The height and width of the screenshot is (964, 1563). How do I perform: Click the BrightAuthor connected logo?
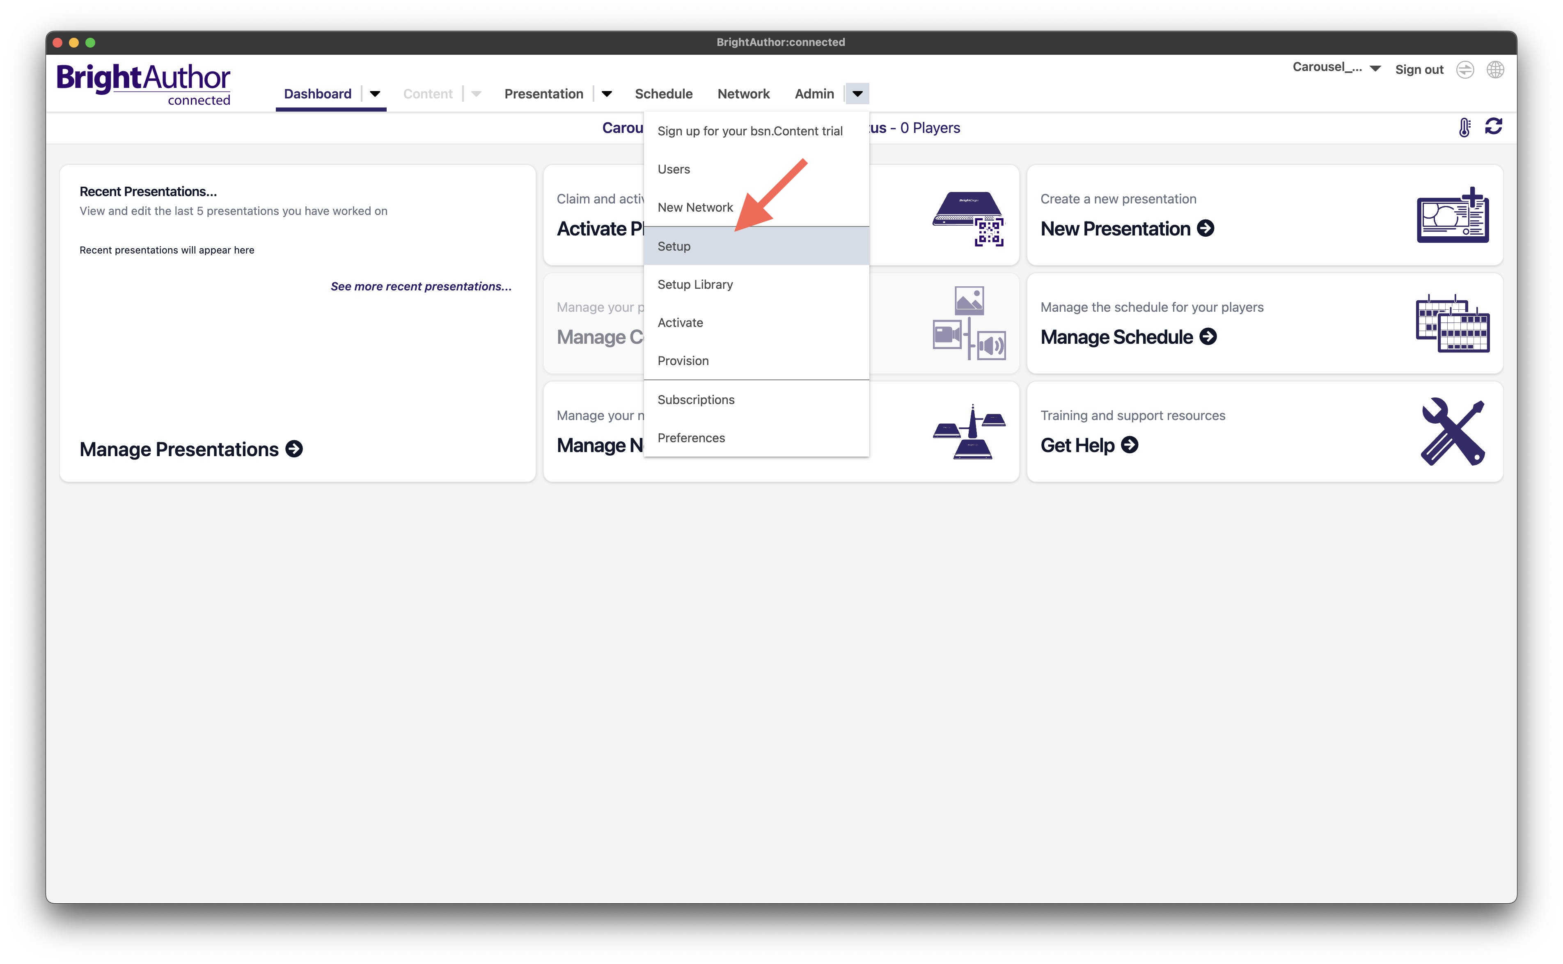144,84
